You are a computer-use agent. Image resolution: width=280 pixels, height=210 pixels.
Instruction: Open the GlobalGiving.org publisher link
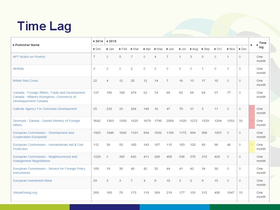pyautogui.click(x=25, y=192)
